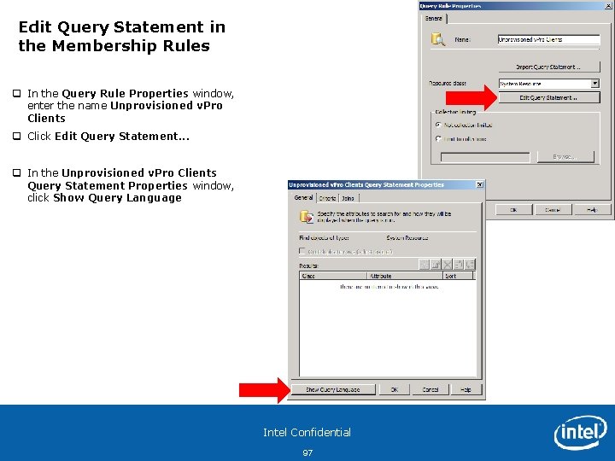
Task: Click OK in Query Rule Properties window
Action: (x=514, y=210)
